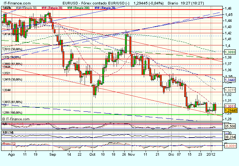Screen dimensions: 239x166
Task: Click the Sep month label on date axis
Action: (x=53, y=155)
